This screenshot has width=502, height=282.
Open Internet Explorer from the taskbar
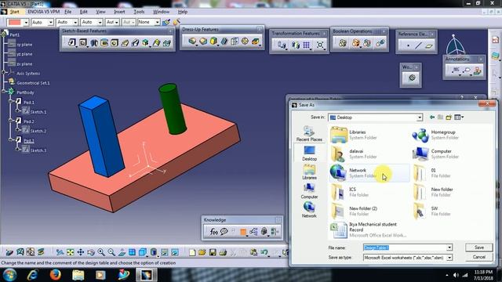32,274
